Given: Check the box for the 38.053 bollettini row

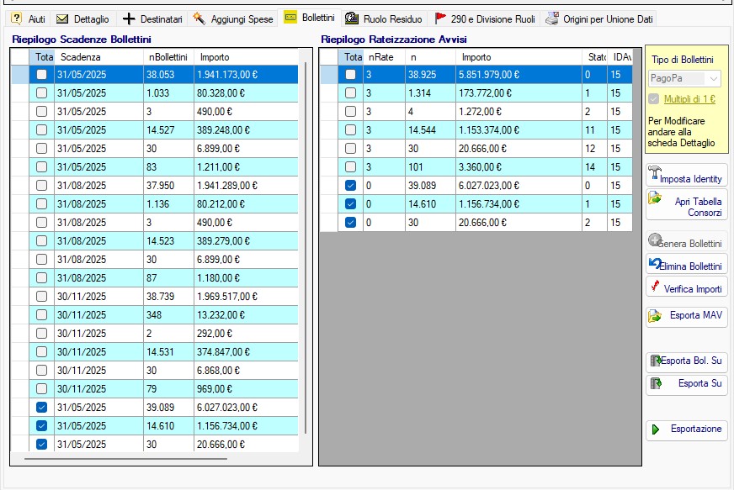Looking at the screenshot, I should click(42, 74).
